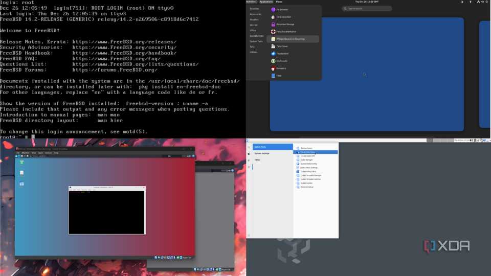Click the clock in the Tails top bar

367,2
